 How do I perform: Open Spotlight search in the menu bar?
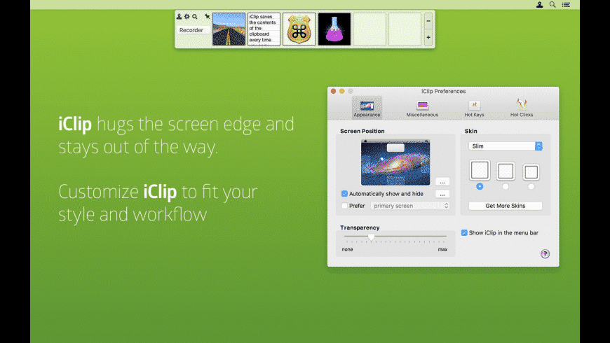click(553, 5)
